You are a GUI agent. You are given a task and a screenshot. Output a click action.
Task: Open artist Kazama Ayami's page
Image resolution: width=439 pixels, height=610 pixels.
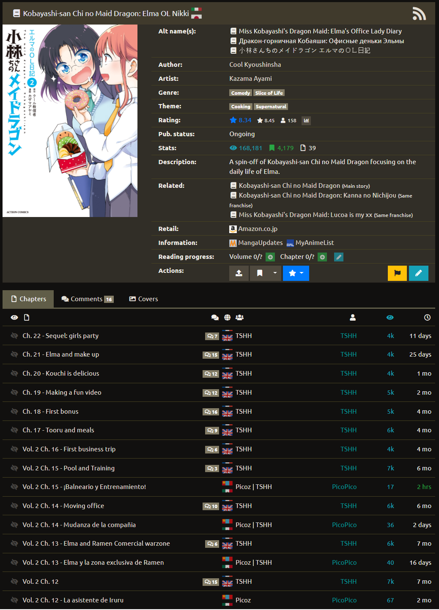tap(250, 79)
